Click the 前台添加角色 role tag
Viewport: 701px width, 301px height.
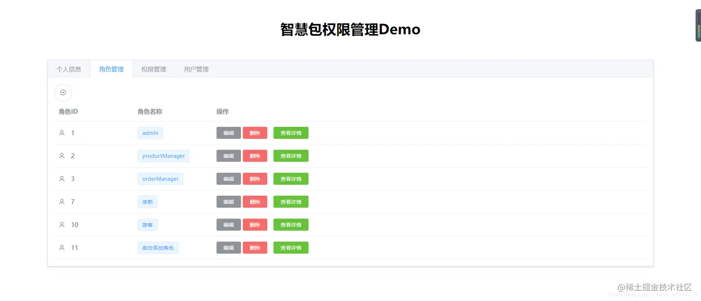[x=158, y=248]
